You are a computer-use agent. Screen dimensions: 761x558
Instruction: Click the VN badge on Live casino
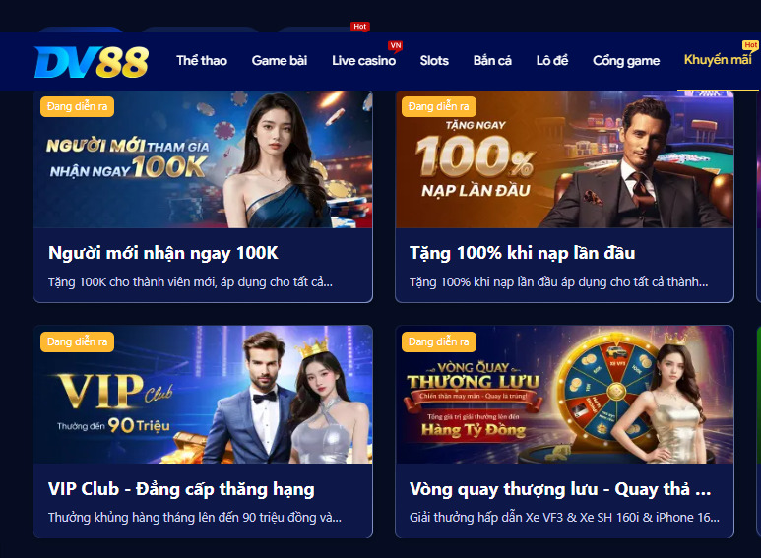coord(395,45)
